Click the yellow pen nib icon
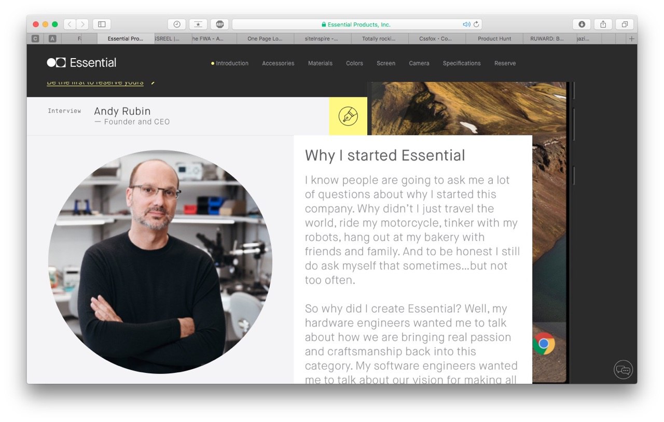Image resolution: width=664 pixels, height=422 pixels. tap(348, 116)
